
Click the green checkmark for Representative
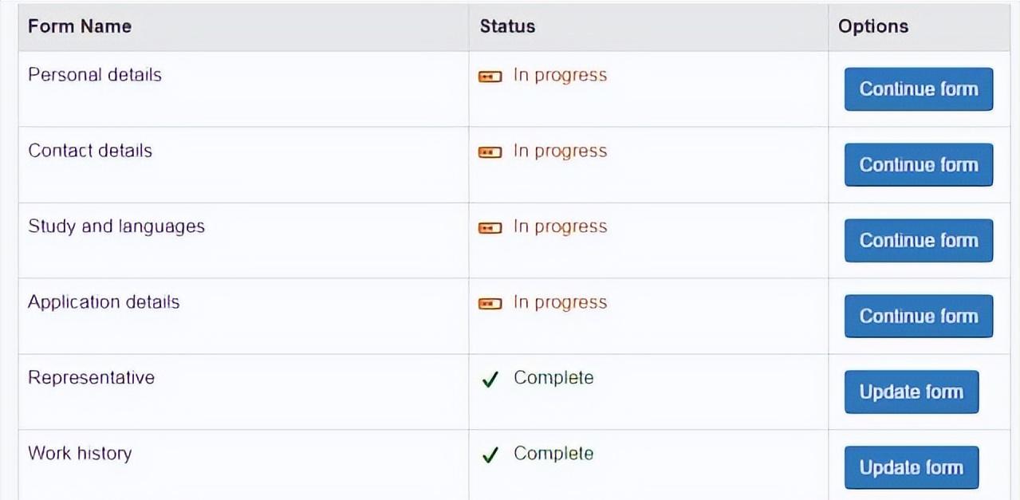(x=490, y=380)
